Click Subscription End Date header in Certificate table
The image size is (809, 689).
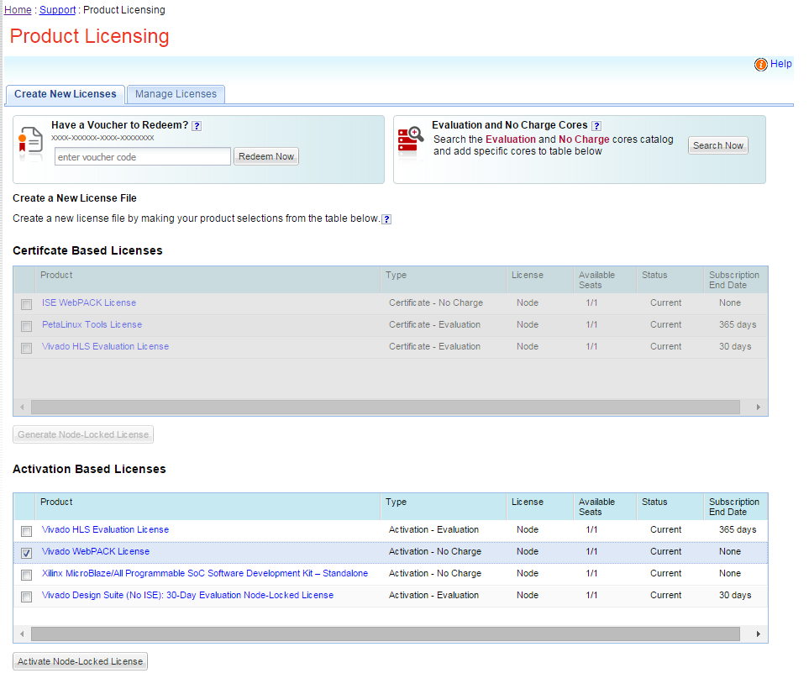pyautogui.click(x=734, y=281)
